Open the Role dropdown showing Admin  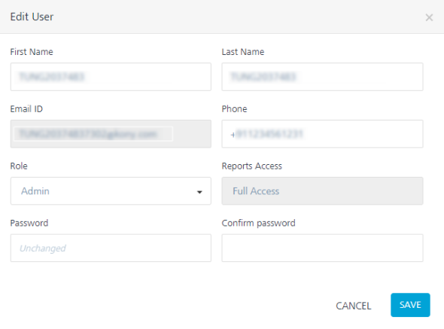pos(111,190)
